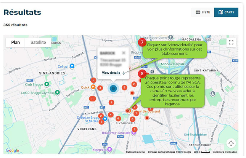The width and height of the screenshot is (246, 158).
Task: Select the LAGO Brugge Olympia marker
Action: coord(57,92)
